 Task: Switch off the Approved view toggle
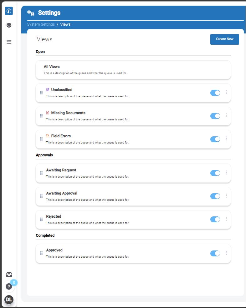pos(215,253)
